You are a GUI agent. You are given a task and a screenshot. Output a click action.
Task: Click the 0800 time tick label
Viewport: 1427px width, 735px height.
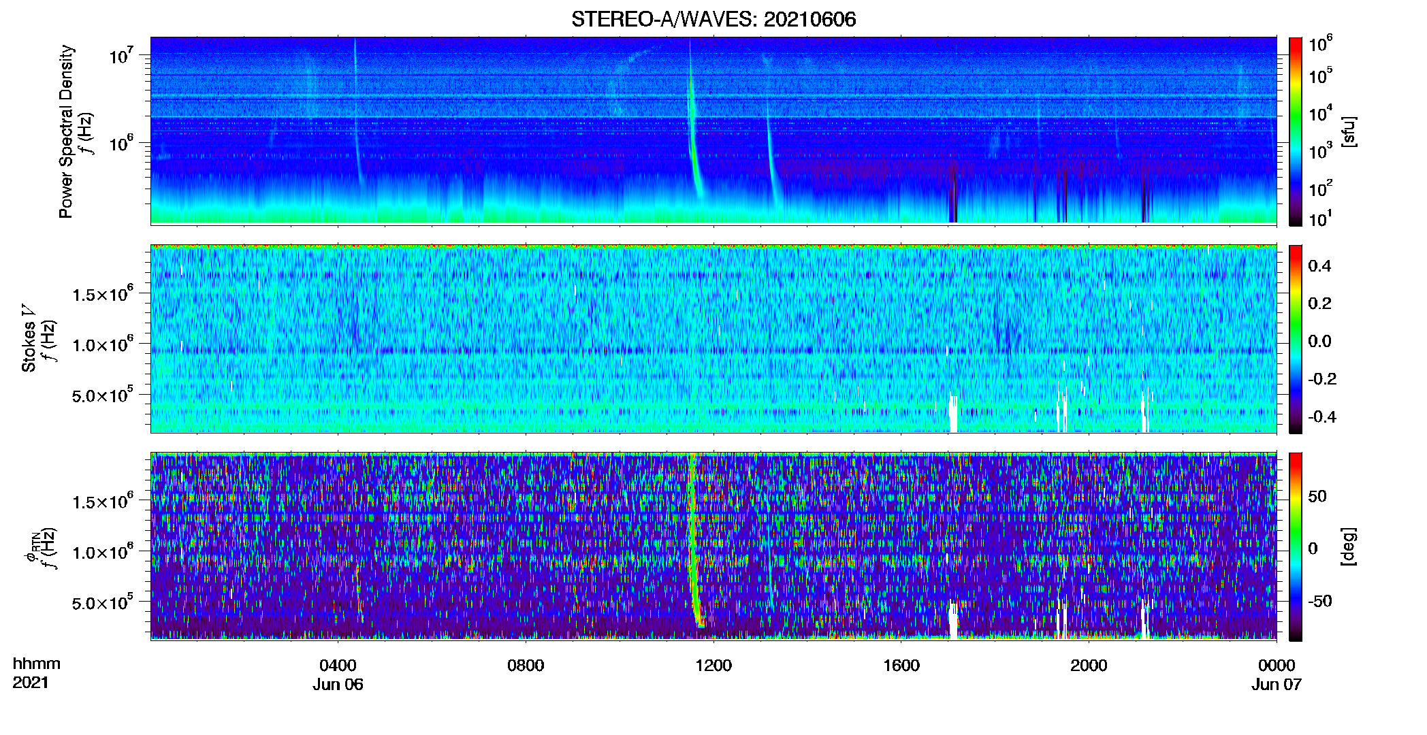tap(526, 666)
